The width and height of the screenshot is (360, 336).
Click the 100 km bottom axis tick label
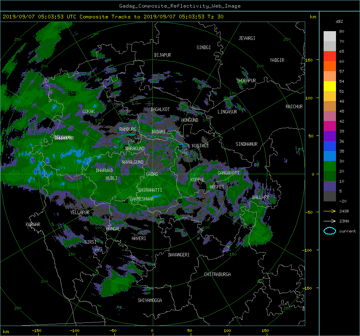coord(227,331)
